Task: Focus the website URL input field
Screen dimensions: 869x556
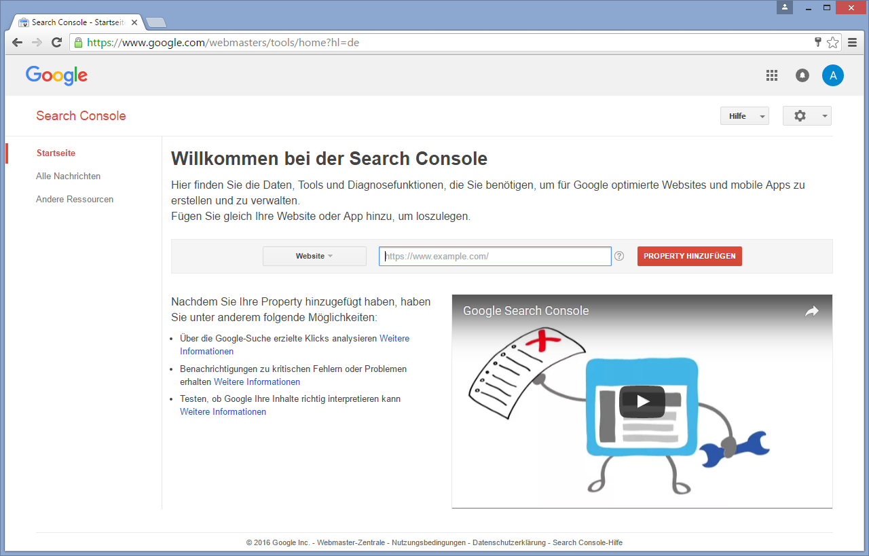Action: click(495, 256)
